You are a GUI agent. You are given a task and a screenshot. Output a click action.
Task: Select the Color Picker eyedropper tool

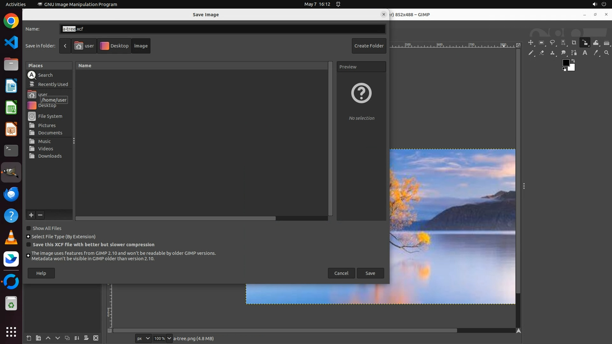point(596,53)
